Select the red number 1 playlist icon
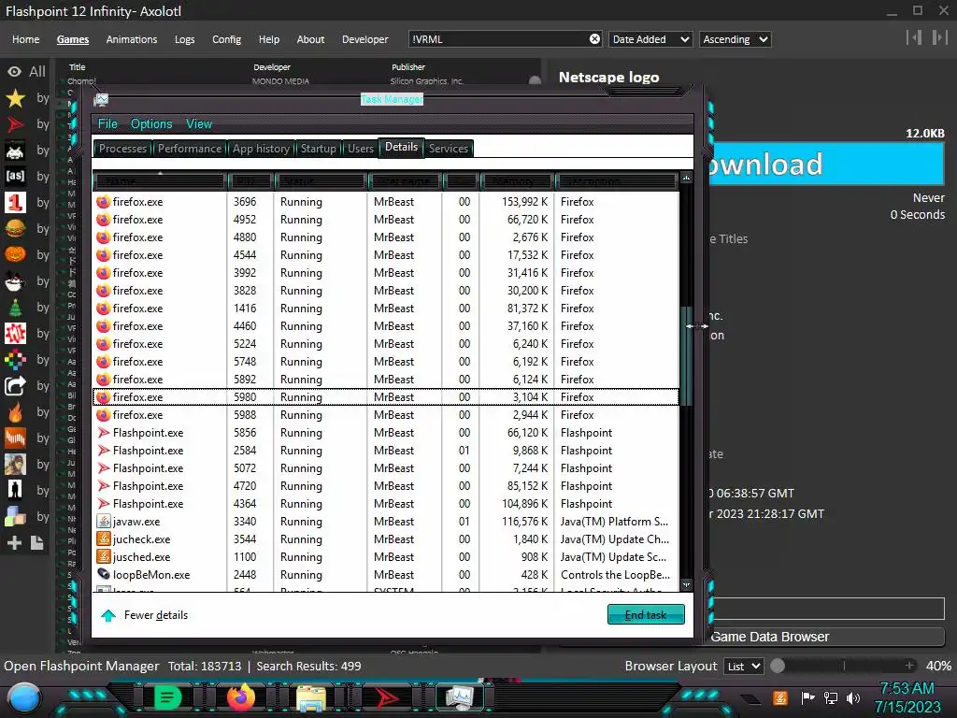This screenshot has width=957, height=718. (15, 203)
